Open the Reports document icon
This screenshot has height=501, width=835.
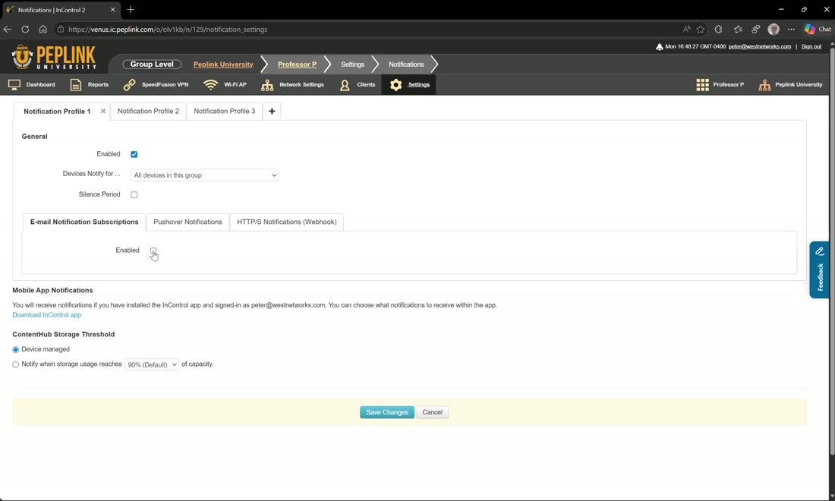[x=76, y=85]
